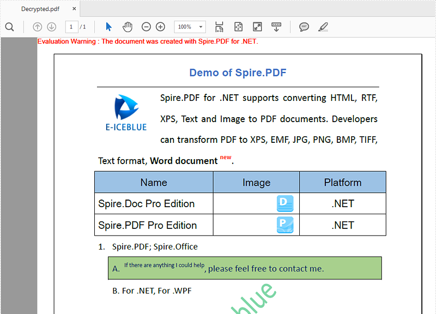The height and width of the screenshot is (314, 436).
Task: Zoom out with the minus icon
Action: 146,26
